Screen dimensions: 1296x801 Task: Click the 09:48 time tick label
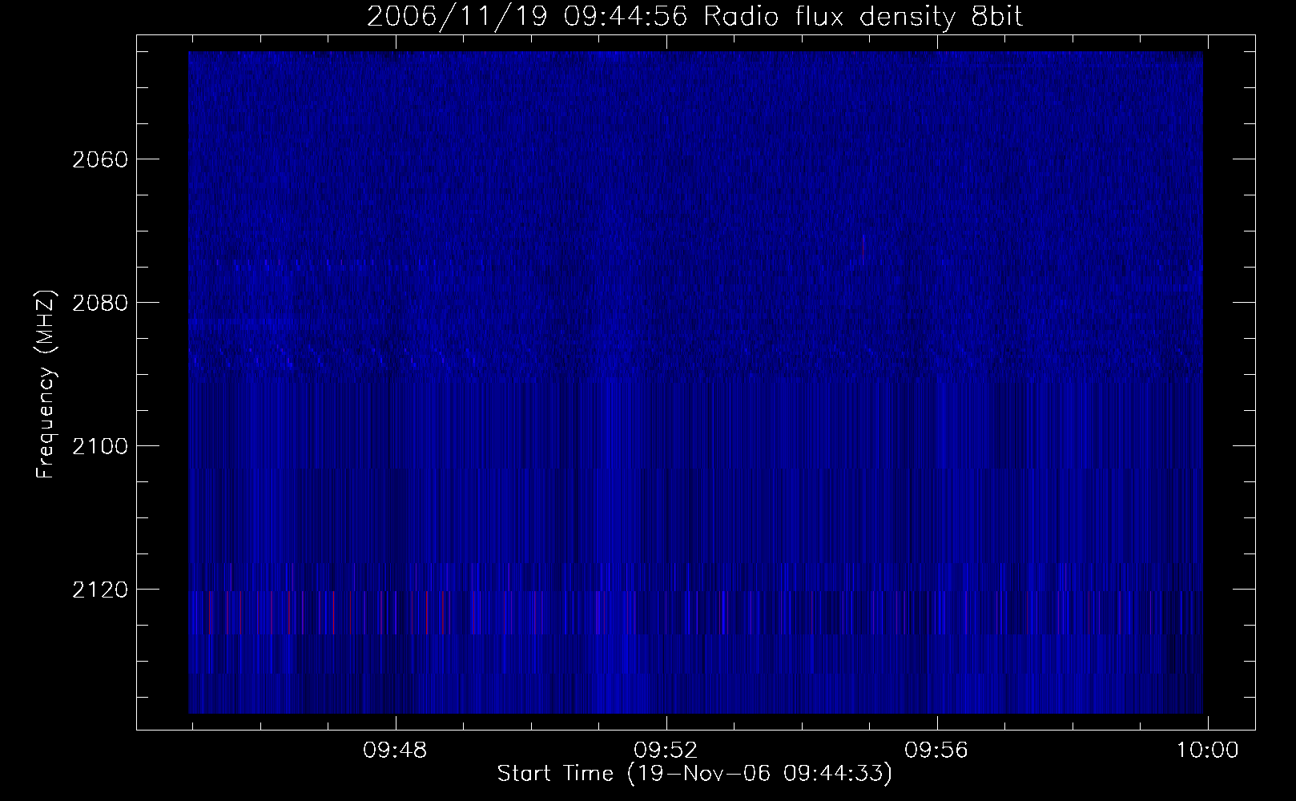pyautogui.click(x=396, y=751)
